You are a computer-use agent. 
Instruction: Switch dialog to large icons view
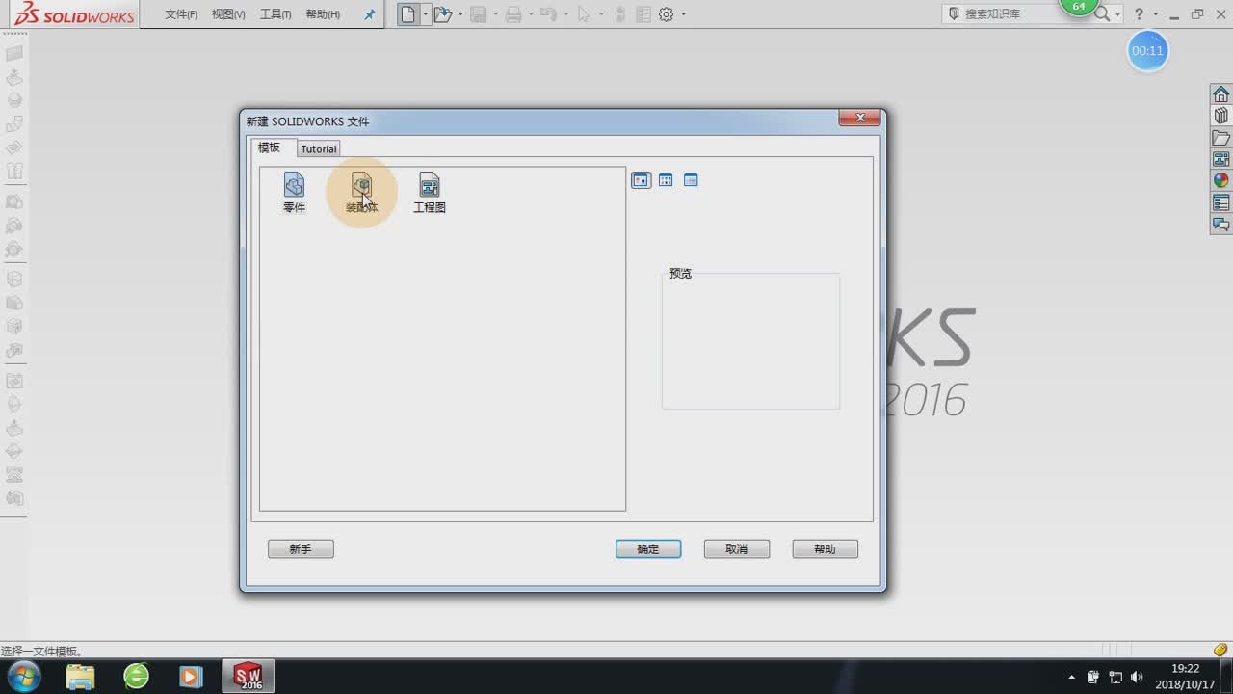tap(641, 180)
